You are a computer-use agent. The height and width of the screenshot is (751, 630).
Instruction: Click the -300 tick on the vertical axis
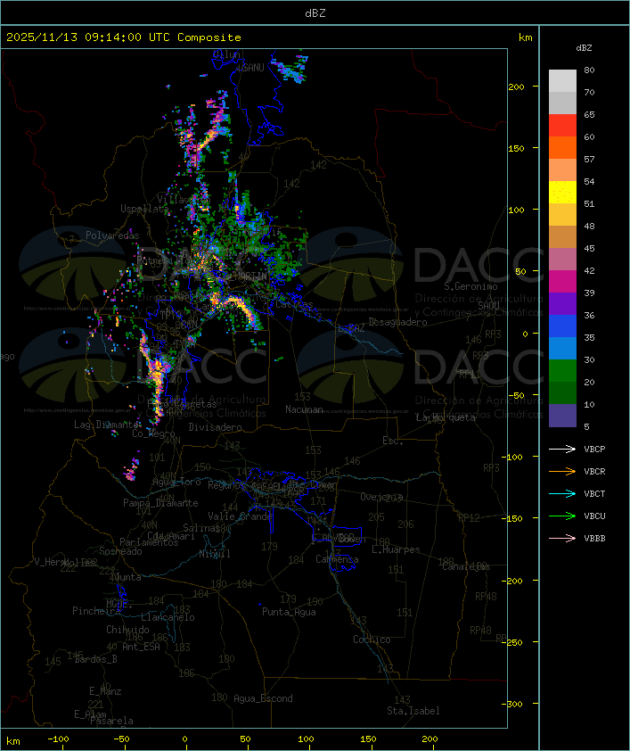513,704
